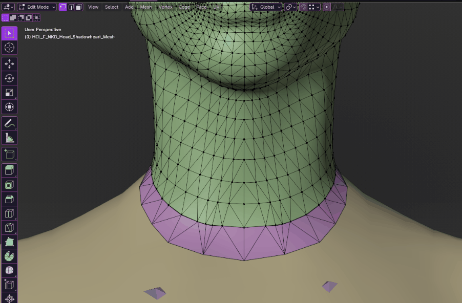This screenshot has width=462, height=303.
Task: Activate the Move tool
Action: [9, 64]
